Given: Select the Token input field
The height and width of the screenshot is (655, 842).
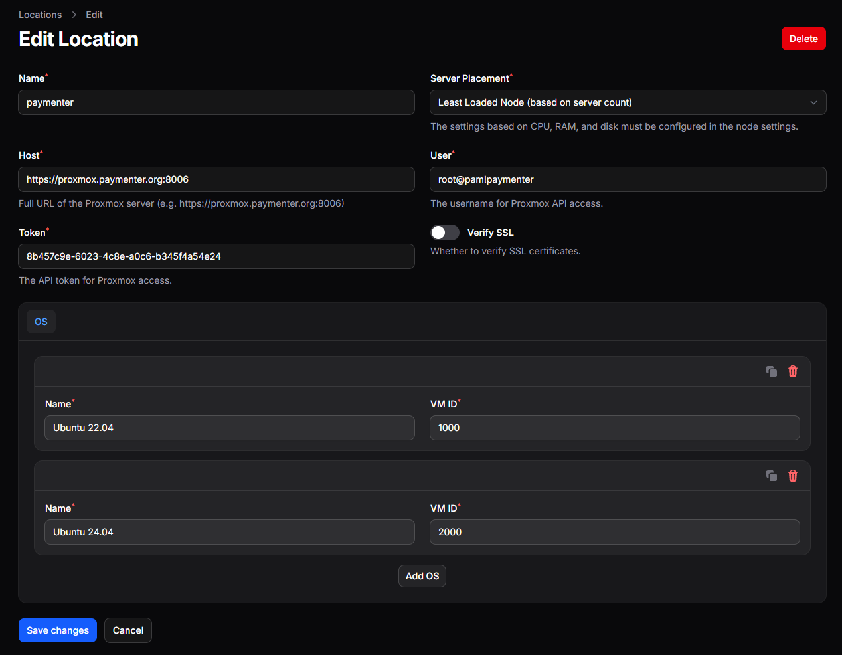Looking at the screenshot, I should tap(216, 256).
